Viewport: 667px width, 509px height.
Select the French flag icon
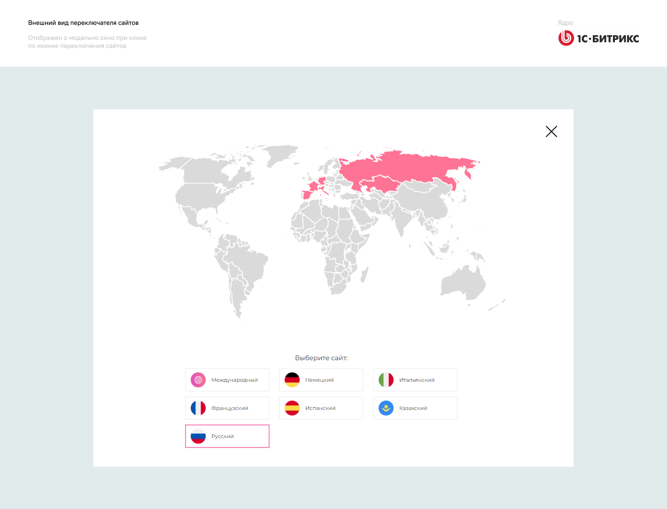click(198, 408)
